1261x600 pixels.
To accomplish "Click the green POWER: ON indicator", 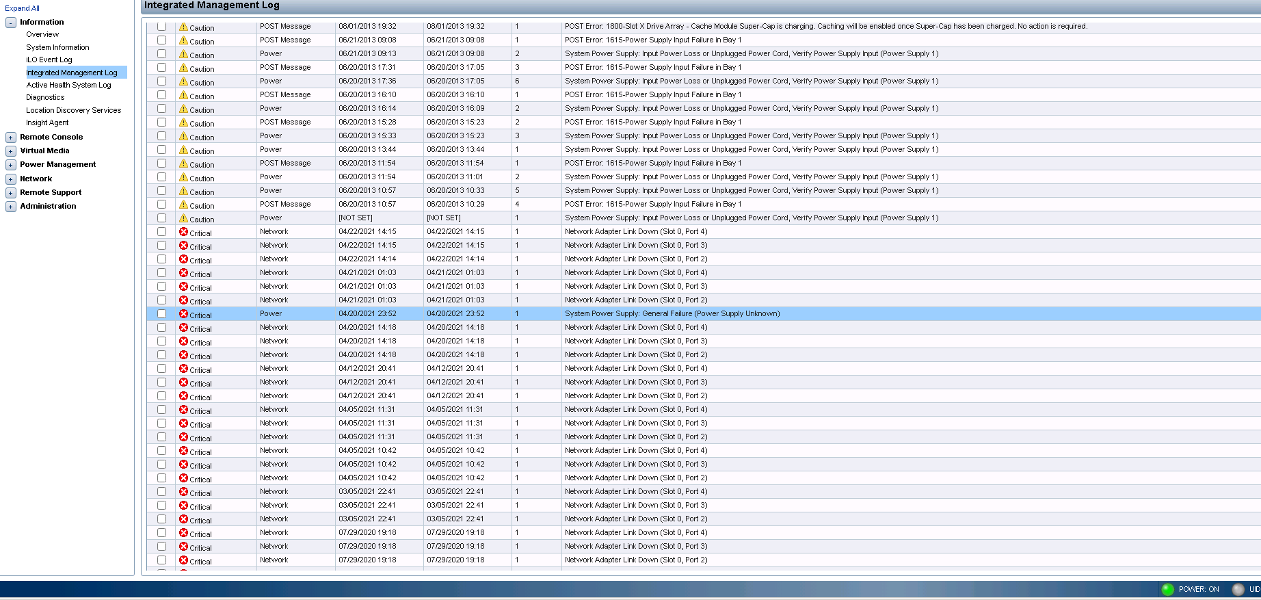I will click(x=1167, y=589).
